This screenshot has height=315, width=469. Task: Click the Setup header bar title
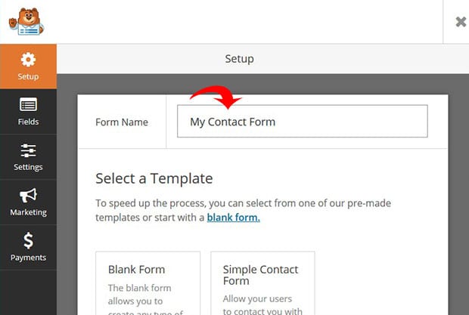(239, 59)
